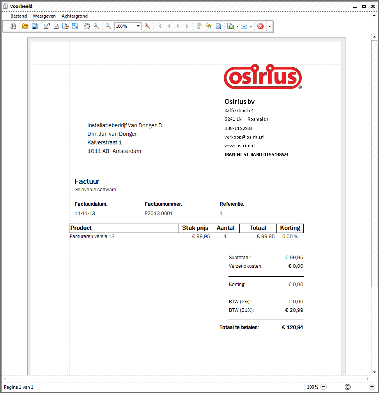The width and height of the screenshot is (379, 393).
Task: Open the 100% zoom level dropdown
Action: [138, 26]
